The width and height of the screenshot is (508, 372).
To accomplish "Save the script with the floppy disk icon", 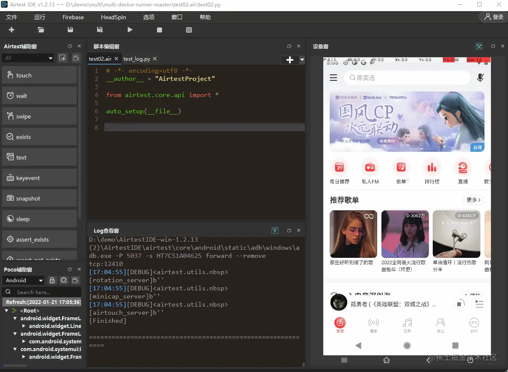I will click(70, 30).
